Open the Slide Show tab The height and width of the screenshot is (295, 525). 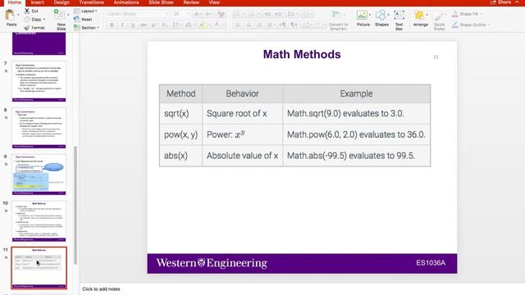161,2
